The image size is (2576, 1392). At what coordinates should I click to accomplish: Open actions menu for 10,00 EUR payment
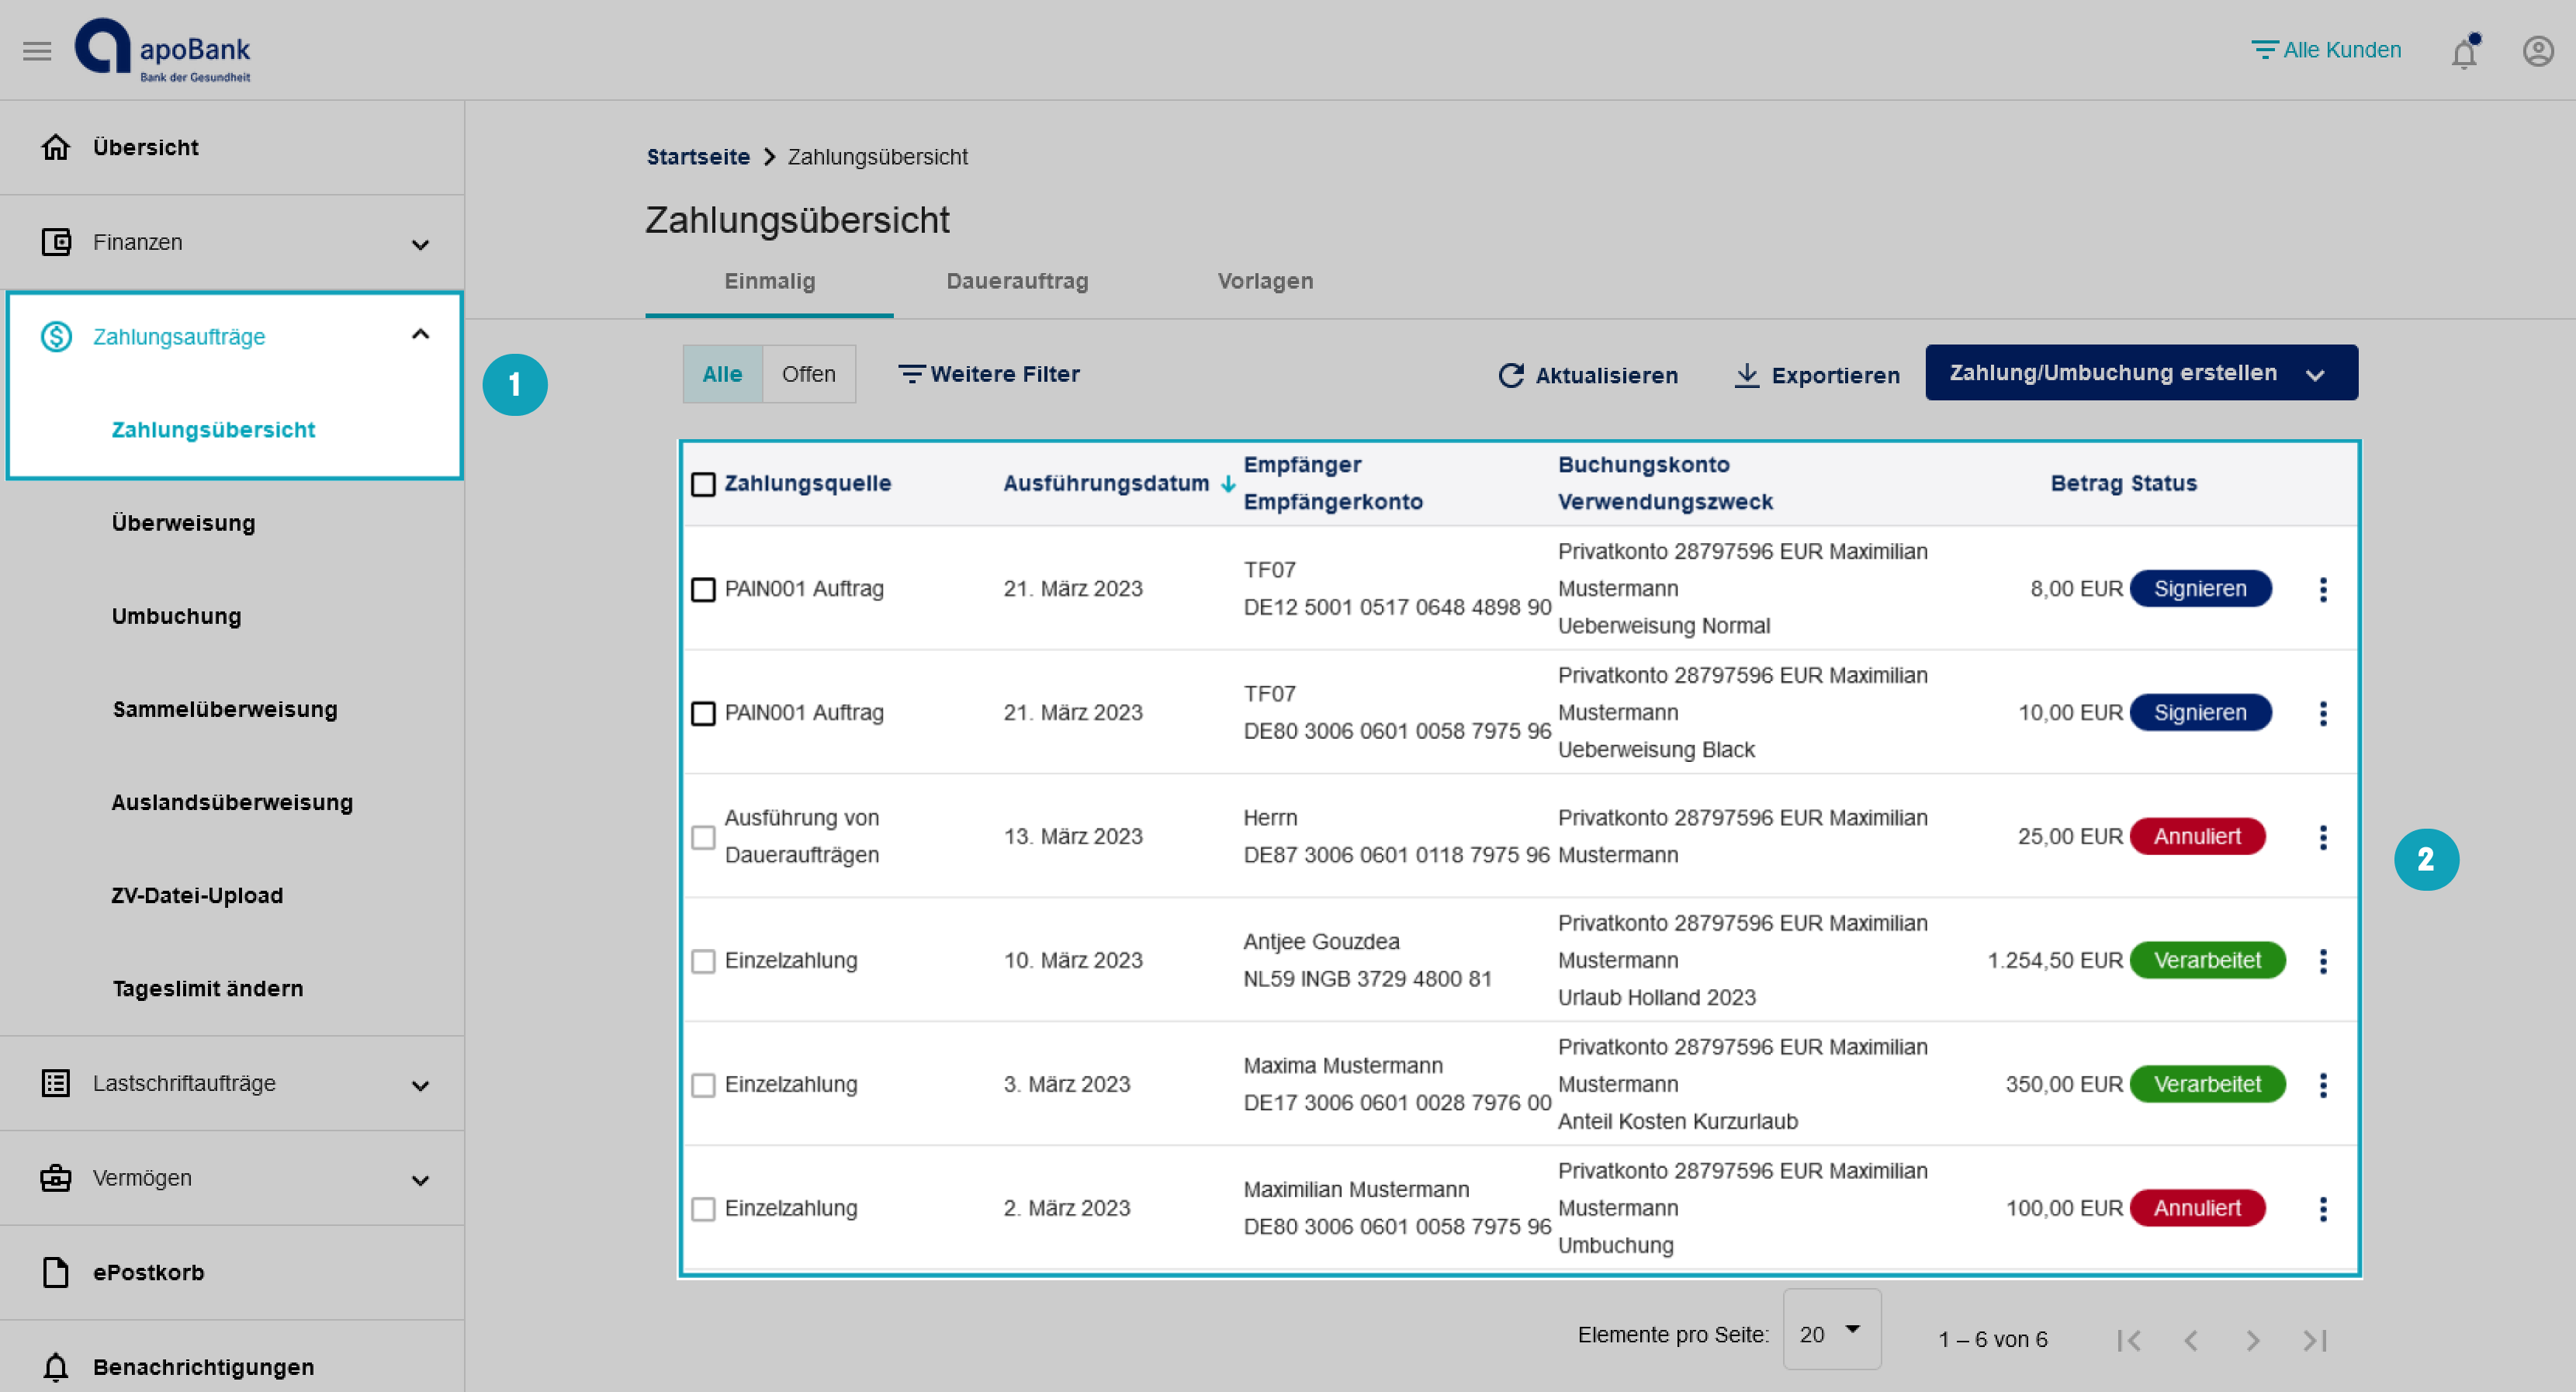click(x=2323, y=713)
